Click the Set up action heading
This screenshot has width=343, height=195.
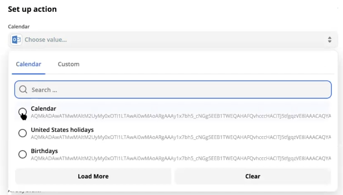32,9
